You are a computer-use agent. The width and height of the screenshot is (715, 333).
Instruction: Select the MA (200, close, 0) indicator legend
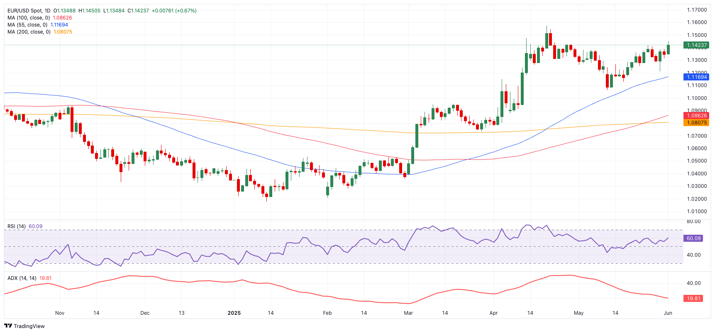click(29, 32)
